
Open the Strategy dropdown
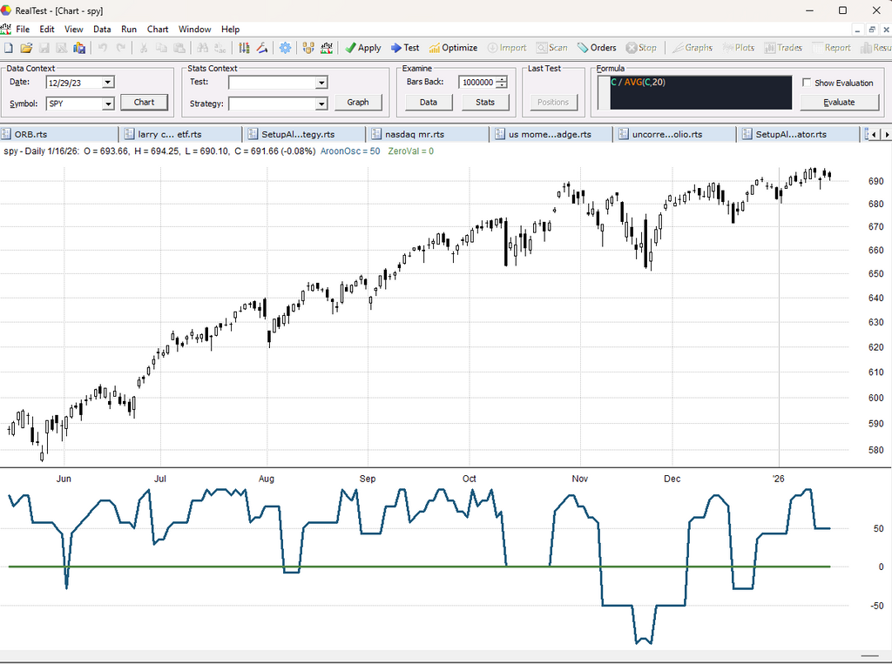click(x=321, y=104)
